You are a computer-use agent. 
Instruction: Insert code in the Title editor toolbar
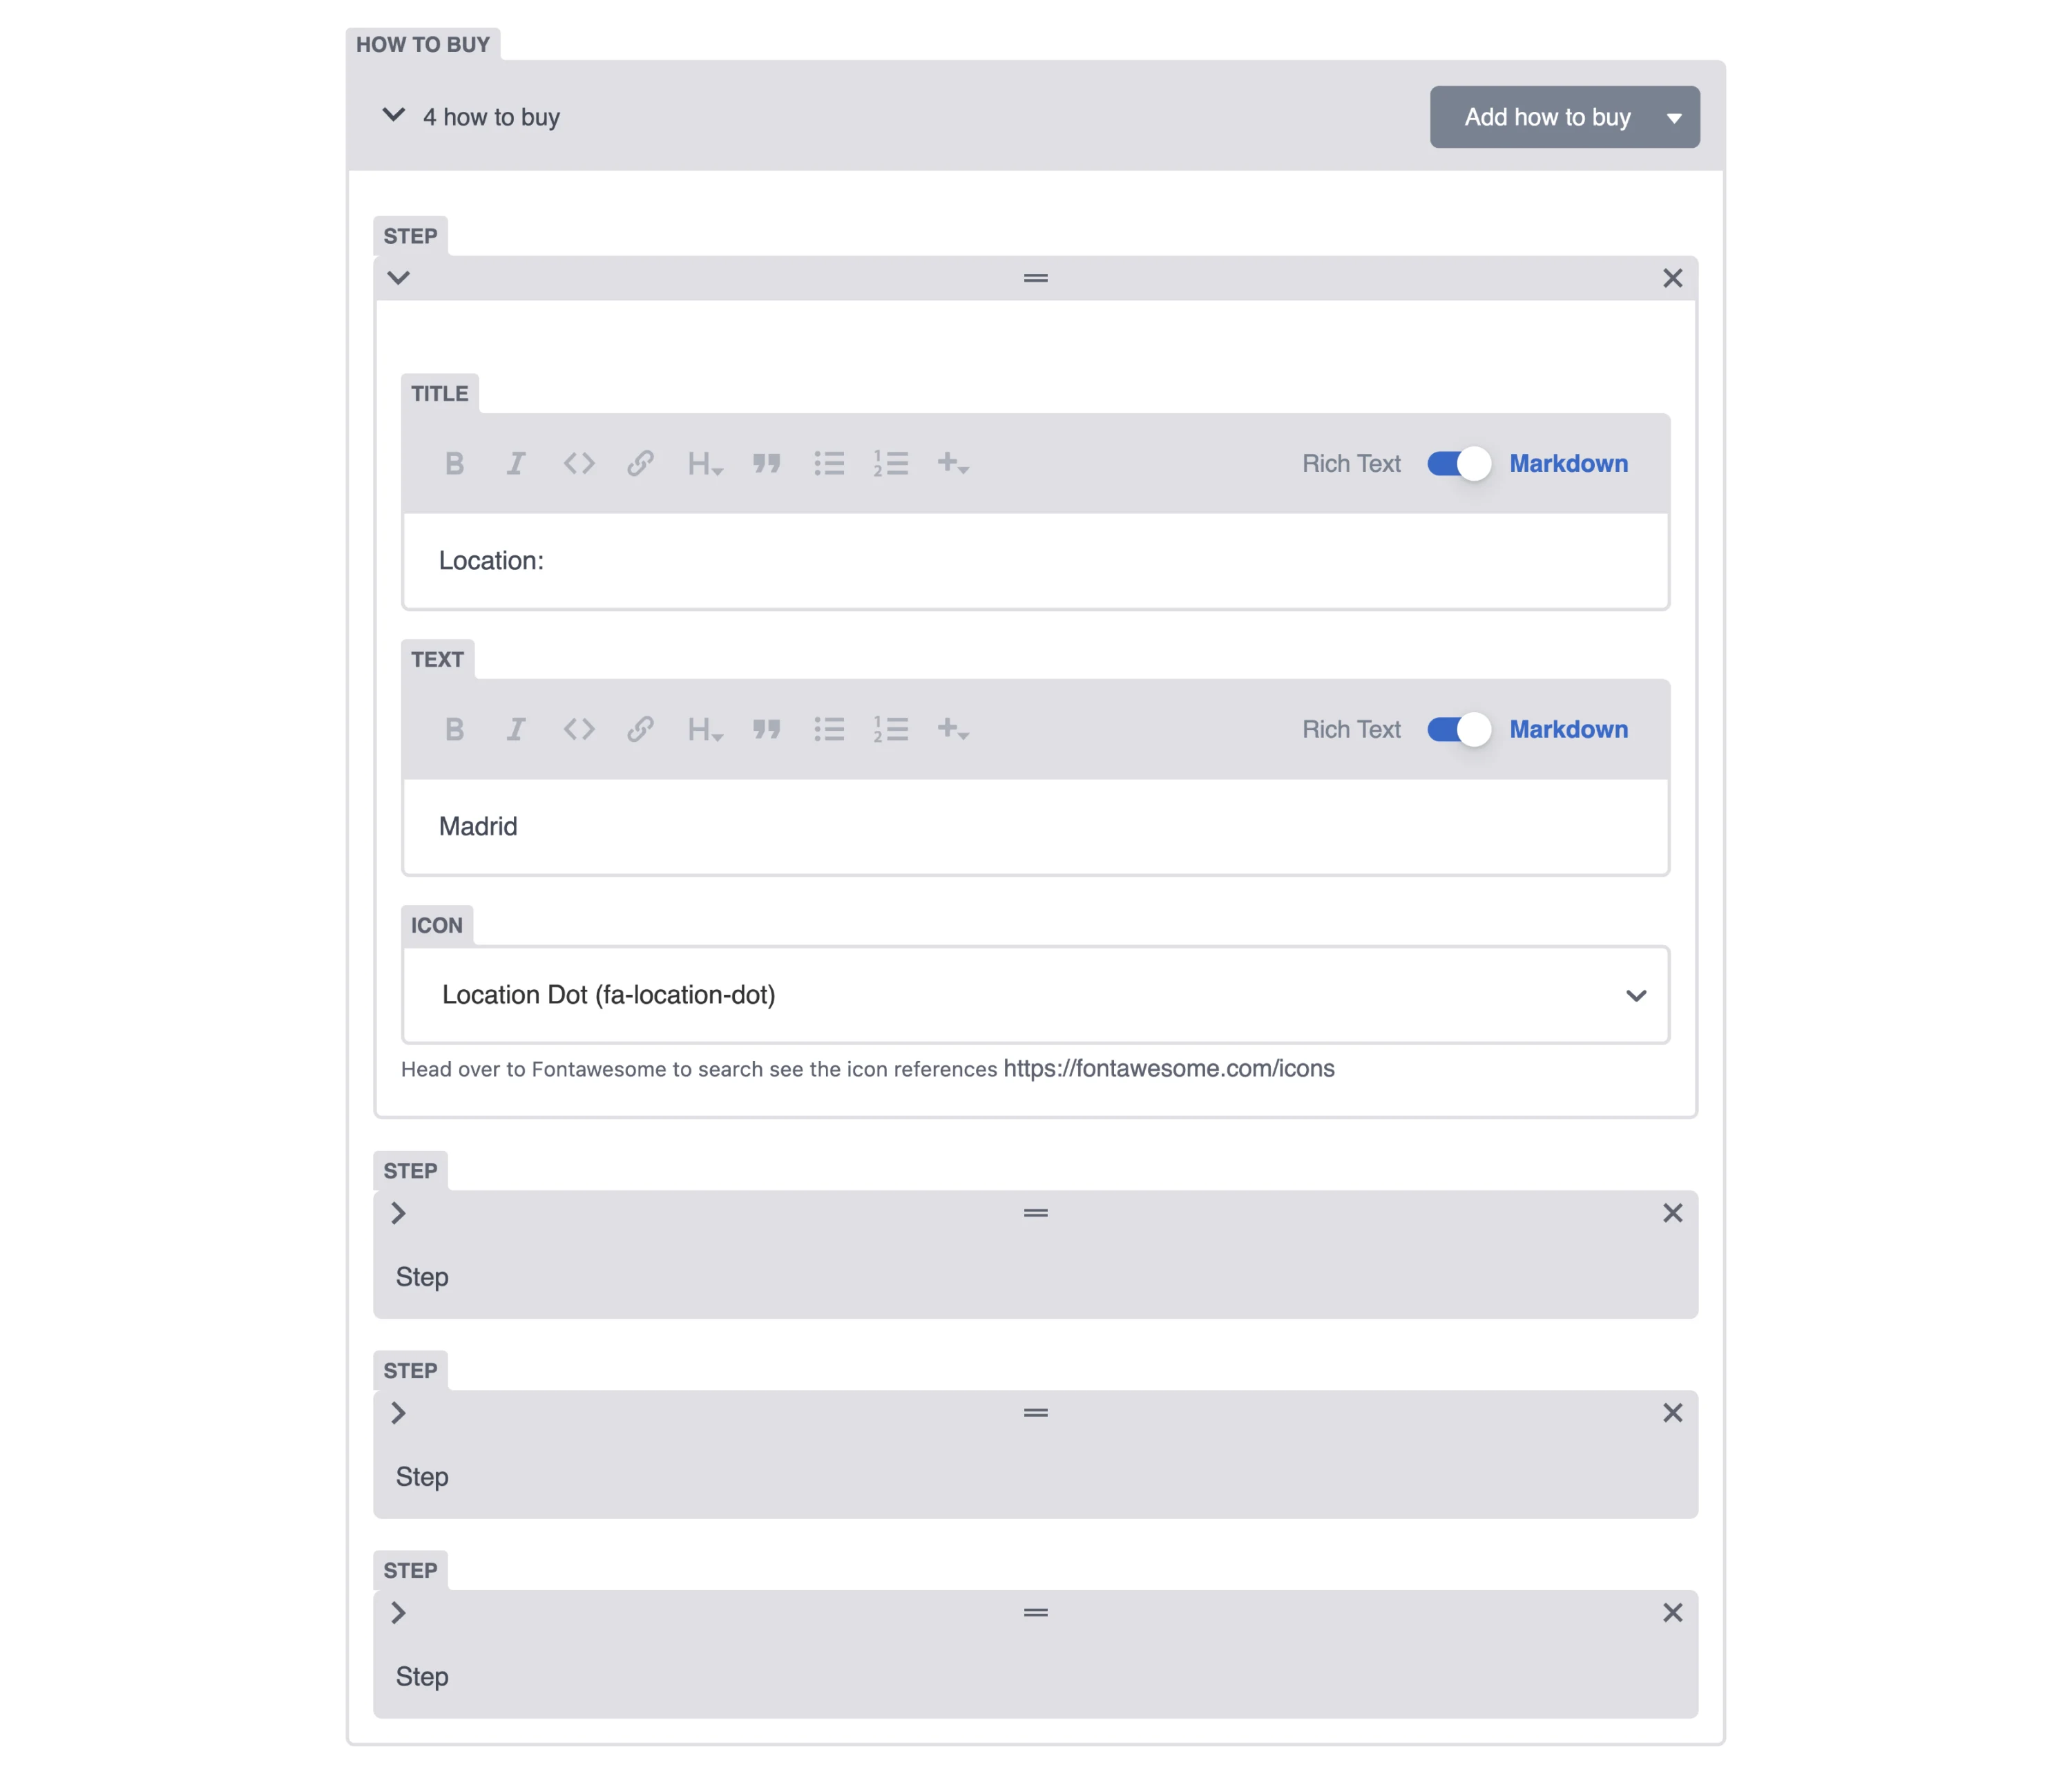pyautogui.click(x=579, y=463)
